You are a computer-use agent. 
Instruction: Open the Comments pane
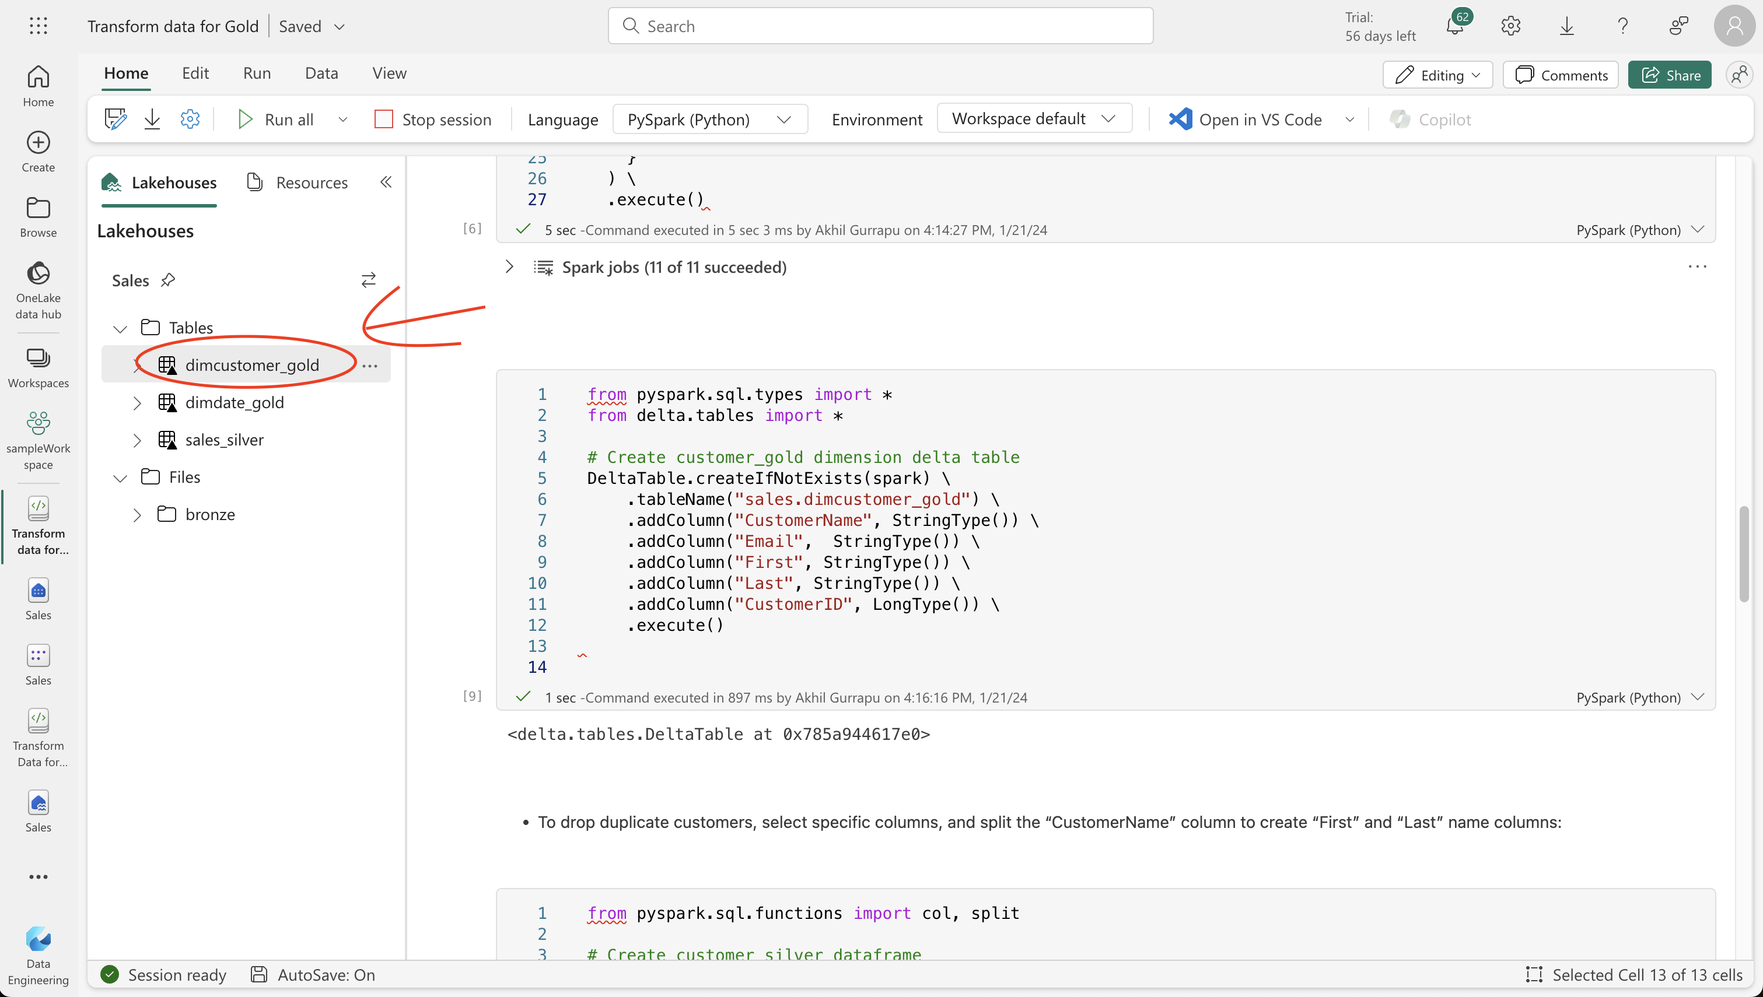(1560, 75)
